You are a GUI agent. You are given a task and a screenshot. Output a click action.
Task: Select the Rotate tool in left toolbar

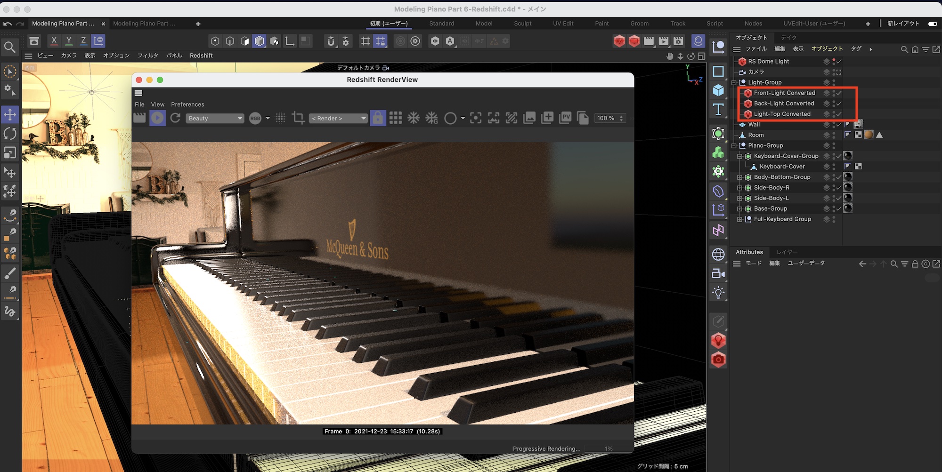[10, 134]
